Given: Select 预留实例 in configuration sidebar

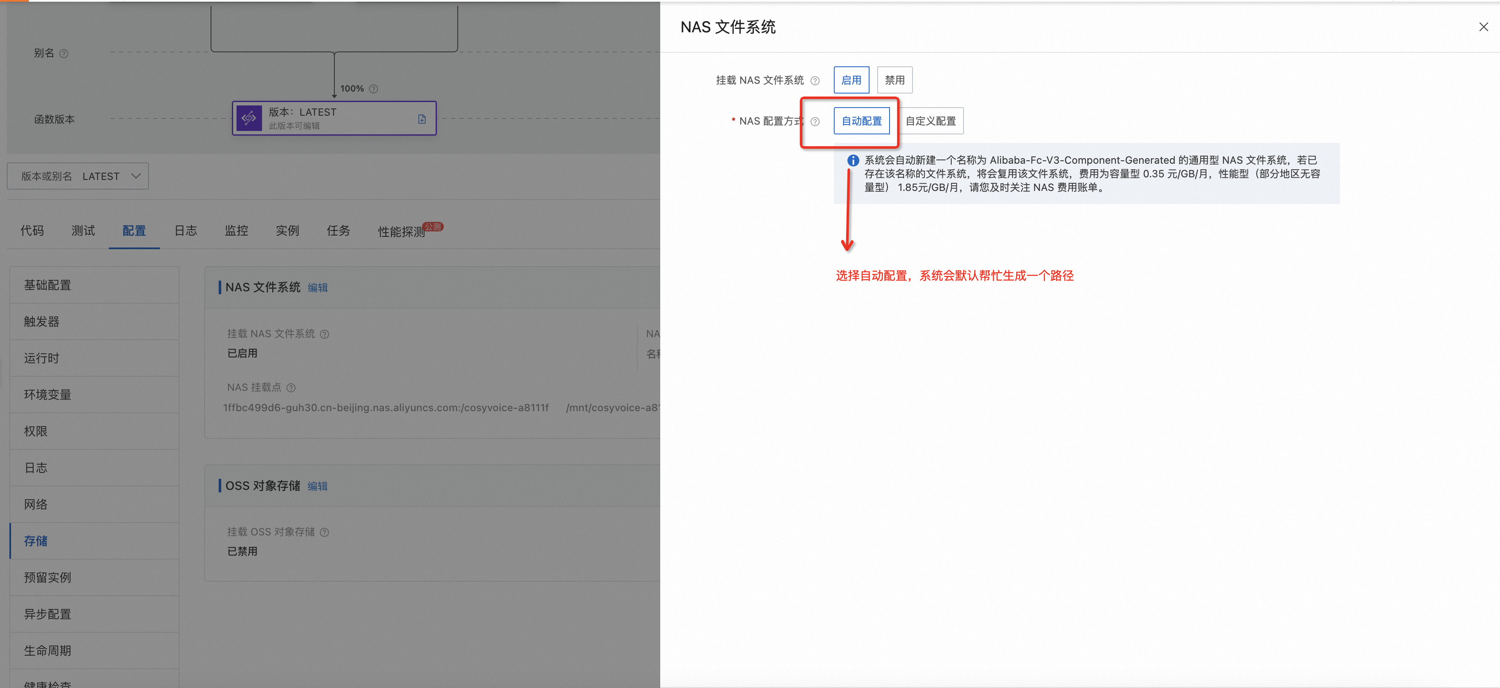Looking at the screenshot, I should 94,578.
